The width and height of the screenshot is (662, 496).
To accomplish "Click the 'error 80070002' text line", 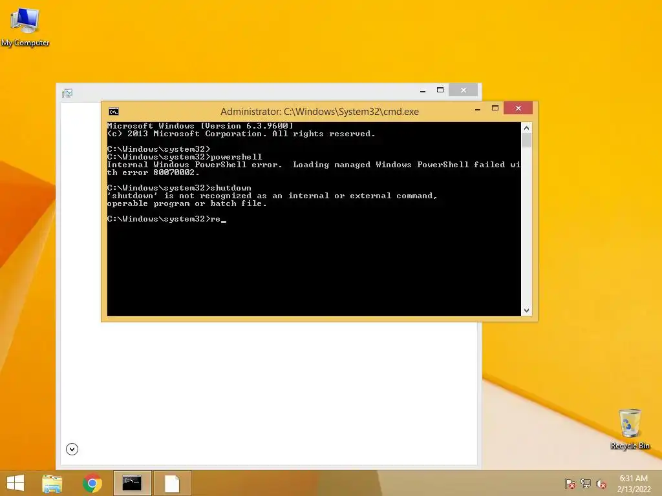I will coord(153,172).
